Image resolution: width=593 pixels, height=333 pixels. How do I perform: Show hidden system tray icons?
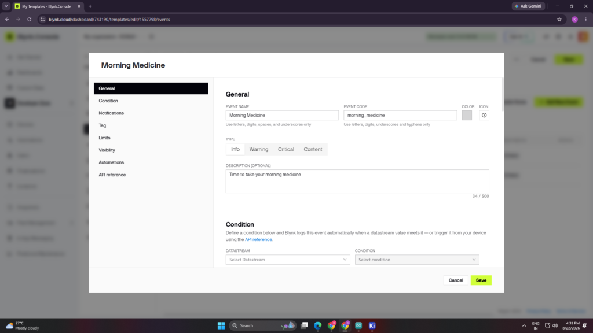coord(524,325)
